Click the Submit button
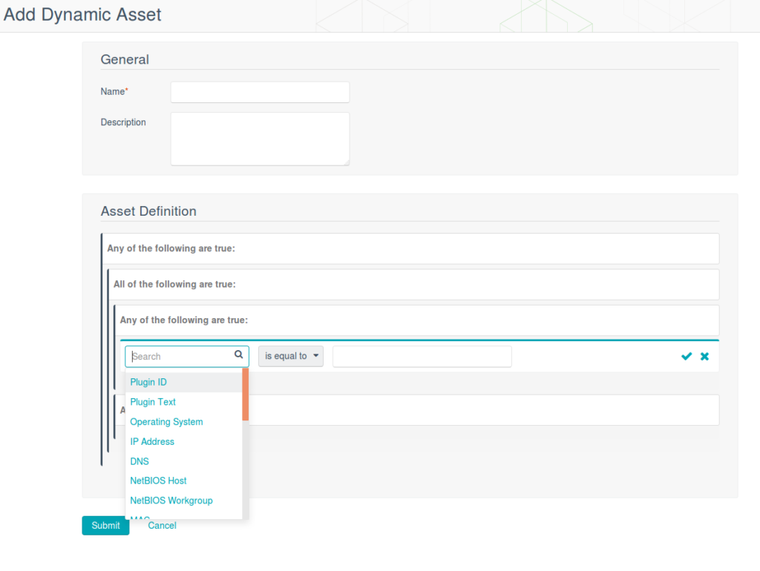 pyautogui.click(x=105, y=525)
